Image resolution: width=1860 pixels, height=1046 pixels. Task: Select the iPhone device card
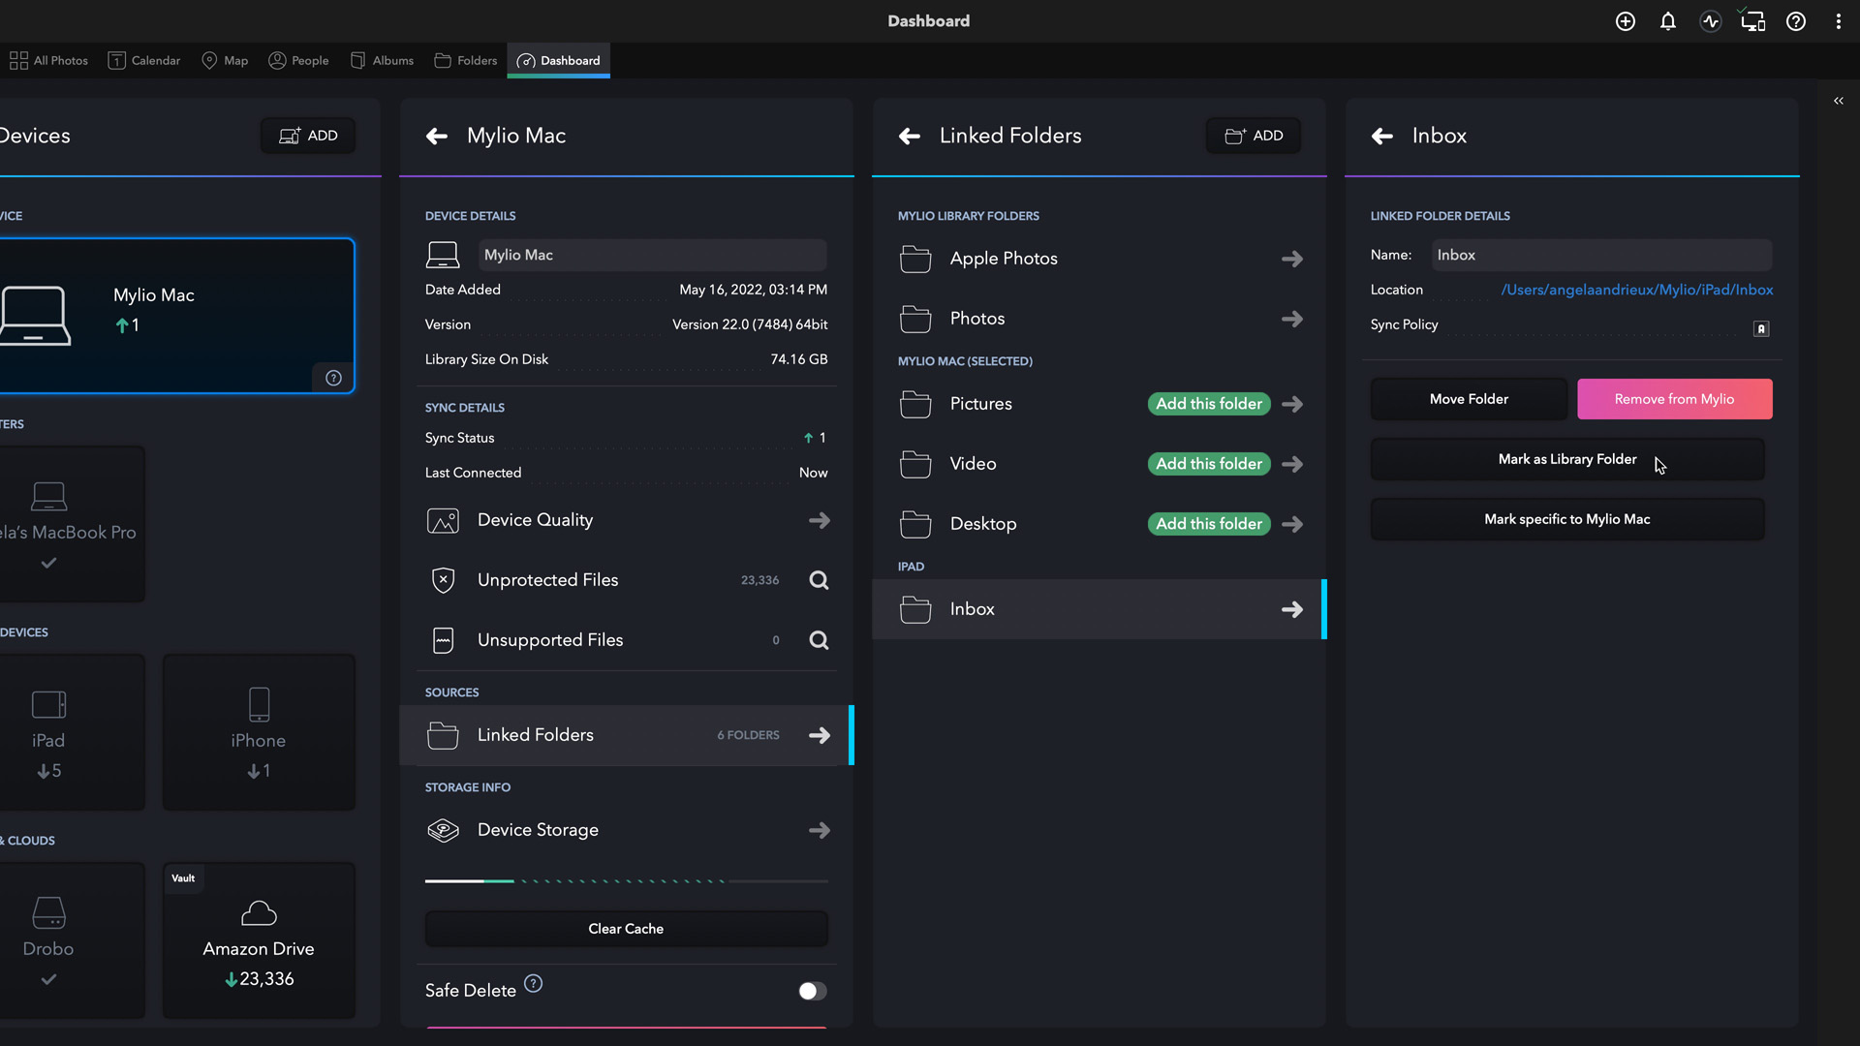tap(259, 732)
